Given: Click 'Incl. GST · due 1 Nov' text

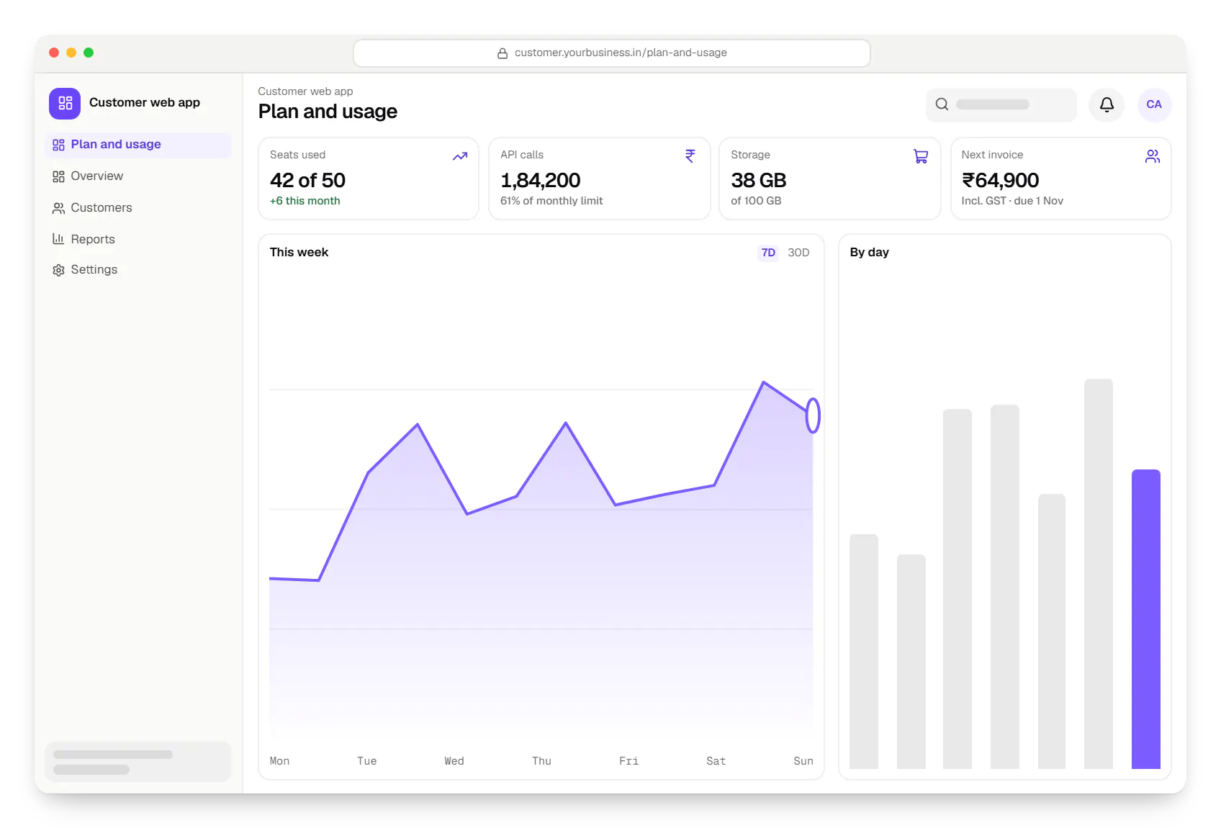Looking at the screenshot, I should (x=1012, y=201).
